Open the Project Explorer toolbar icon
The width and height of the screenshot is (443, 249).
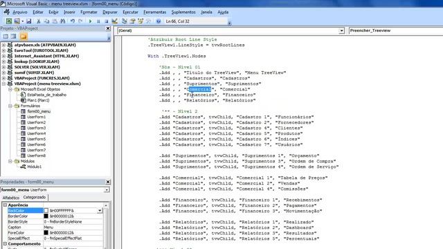tap(125, 21)
